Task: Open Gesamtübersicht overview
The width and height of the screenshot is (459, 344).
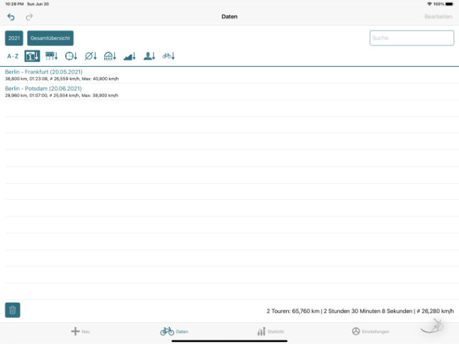Action: [50, 38]
